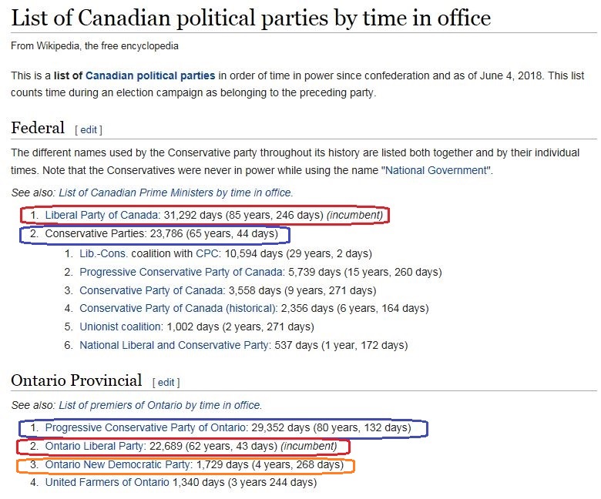Open Conservative Party of Canada (historical) link

pyautogui.click(x=178, y=308)
